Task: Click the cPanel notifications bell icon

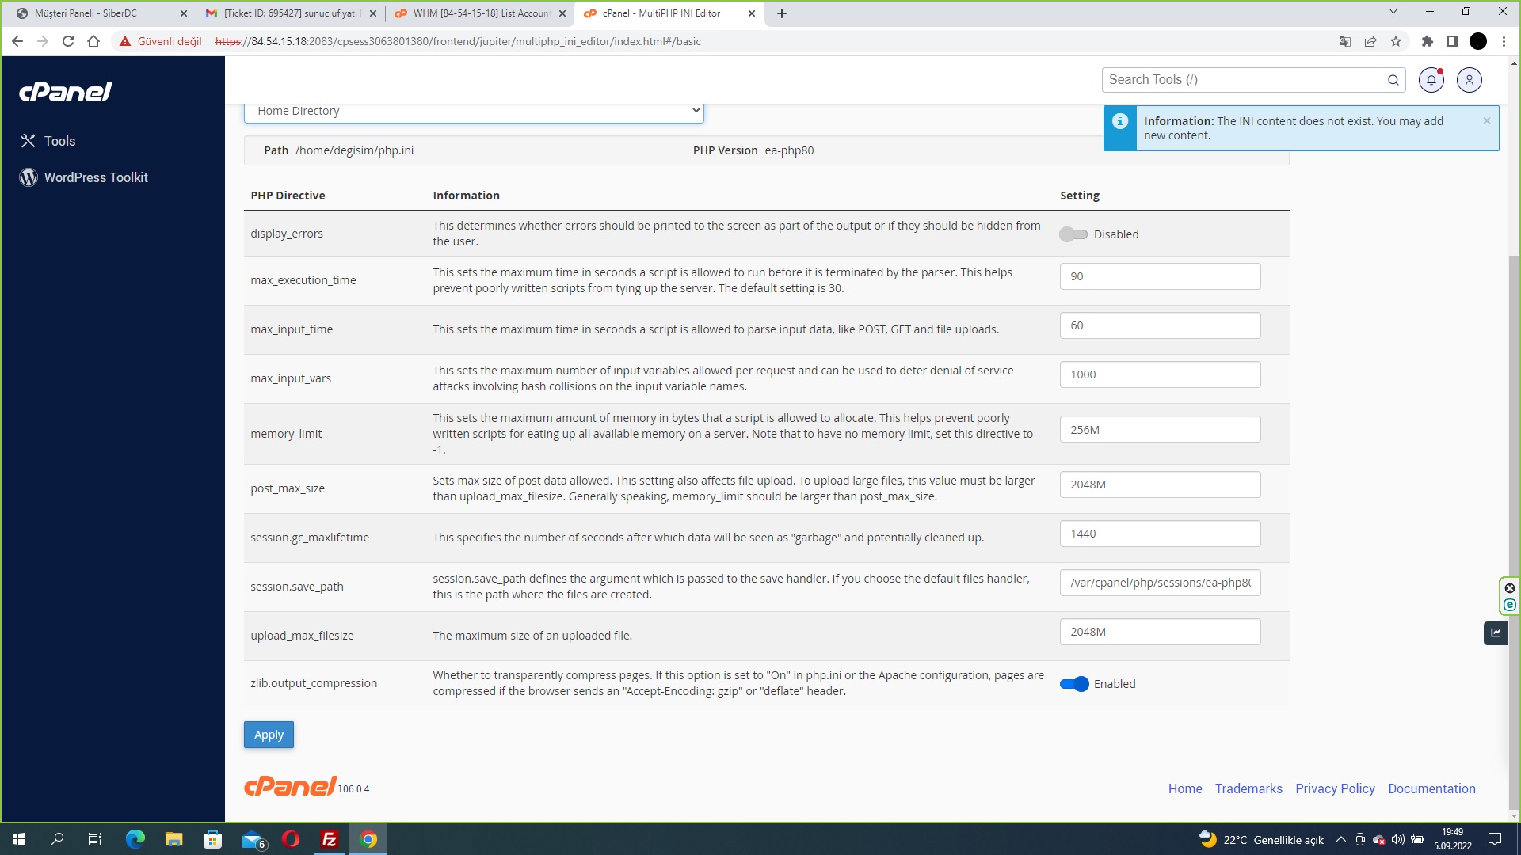Action: click(1431, 80)
